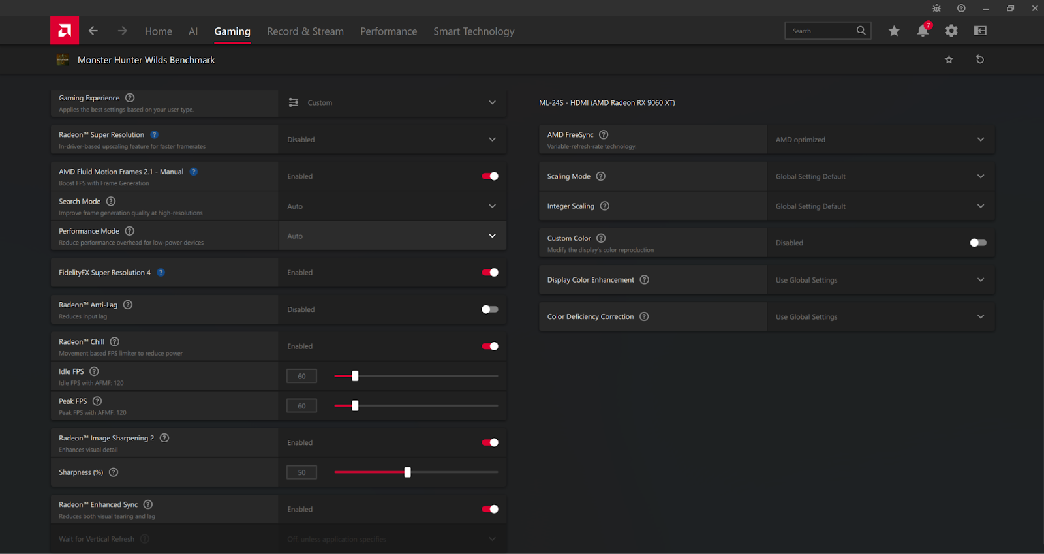The height and width of the screenshot is (554, 1044).
Task: Show help for Color Deficiency Correction
Action: click(x=644, y=316)
